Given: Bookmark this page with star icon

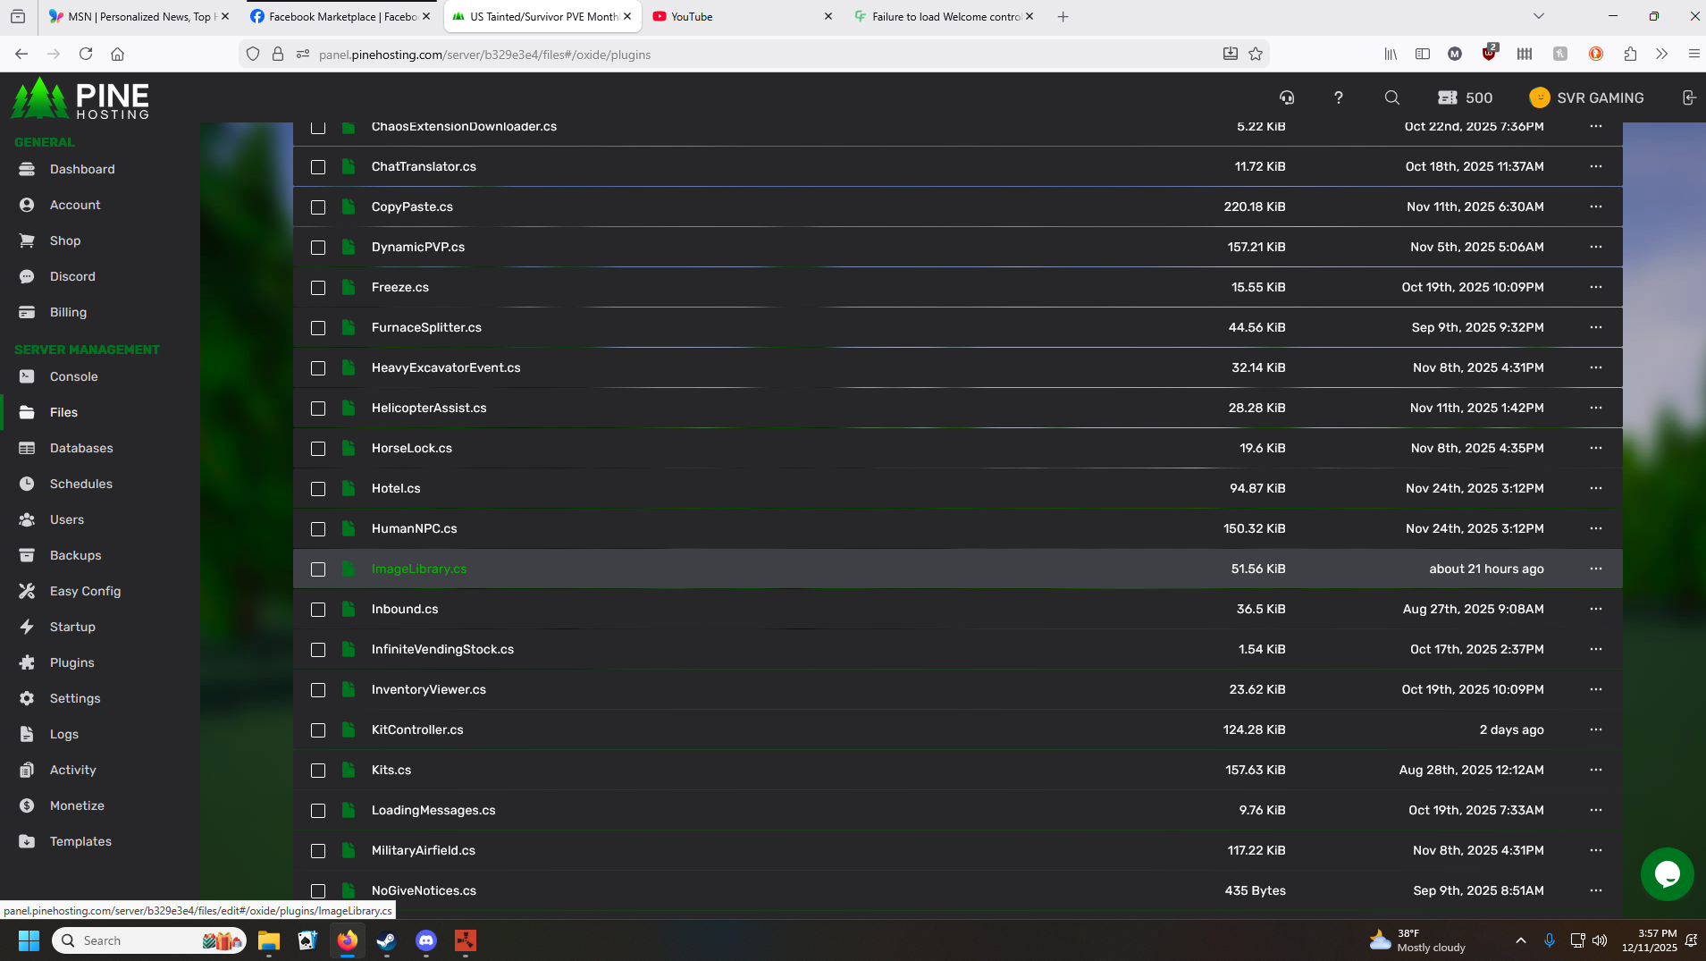Looking at the screenshot, I should 1256,54.
